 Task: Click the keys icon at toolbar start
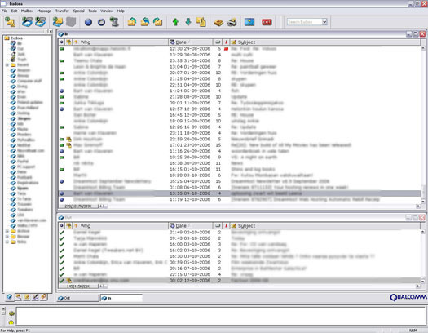(x=11, y=21)
